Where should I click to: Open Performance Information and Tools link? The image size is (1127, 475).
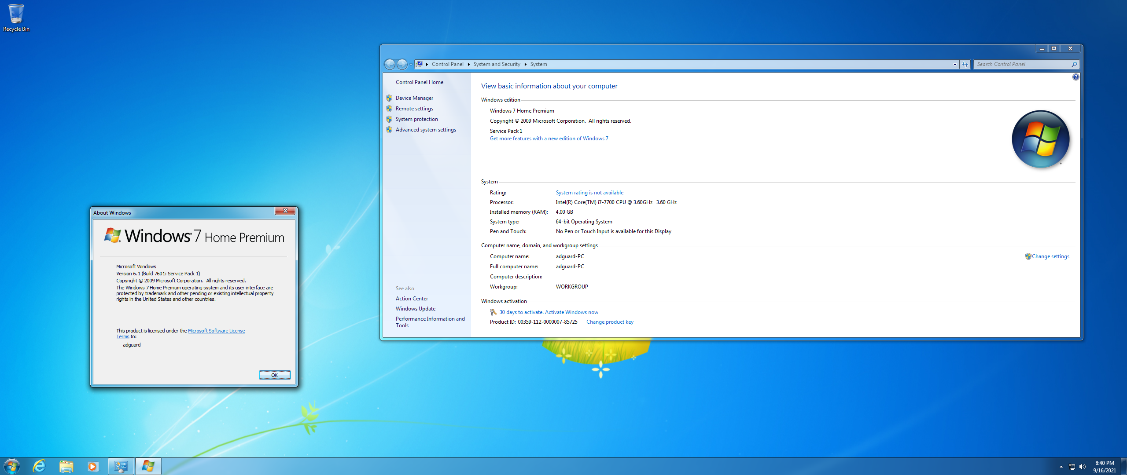click(x=430, y=322)
